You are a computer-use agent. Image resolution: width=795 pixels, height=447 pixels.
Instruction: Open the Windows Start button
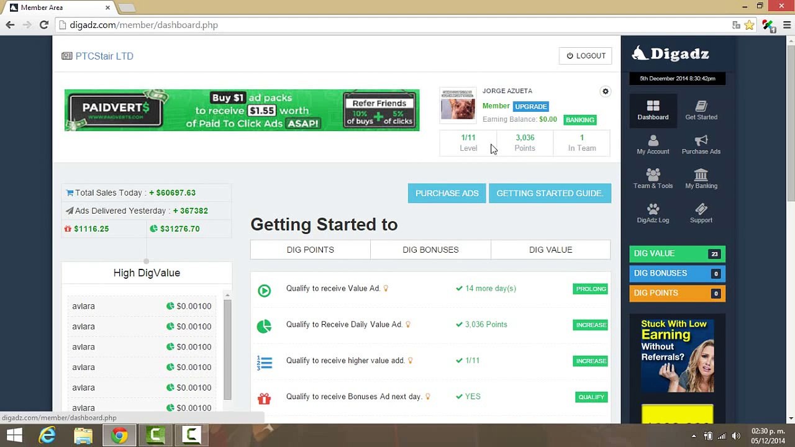pyautogui.click(x=14, y=436)
